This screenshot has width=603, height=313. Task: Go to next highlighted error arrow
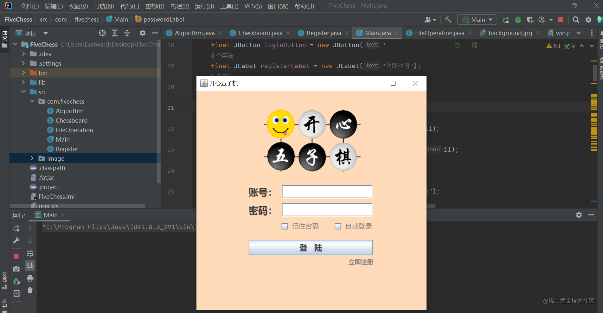592,46
